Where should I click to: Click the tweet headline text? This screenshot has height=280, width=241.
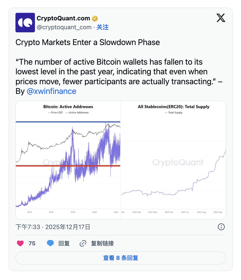coord(88,42)
